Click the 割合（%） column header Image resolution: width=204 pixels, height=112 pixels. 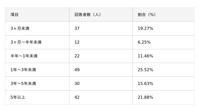[x=147, y=15]
